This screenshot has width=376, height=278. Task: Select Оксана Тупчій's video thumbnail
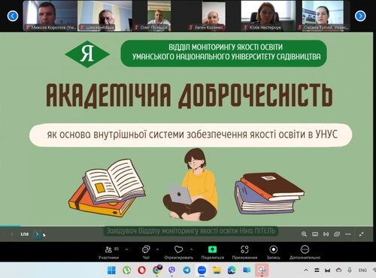click(x=323, y=16)
